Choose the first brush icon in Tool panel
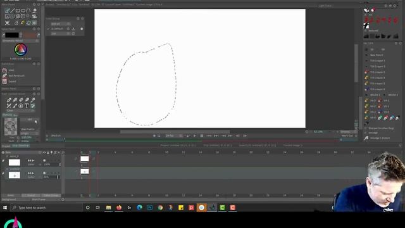Viewport: 405px width, 228px height. click(9, 100)
